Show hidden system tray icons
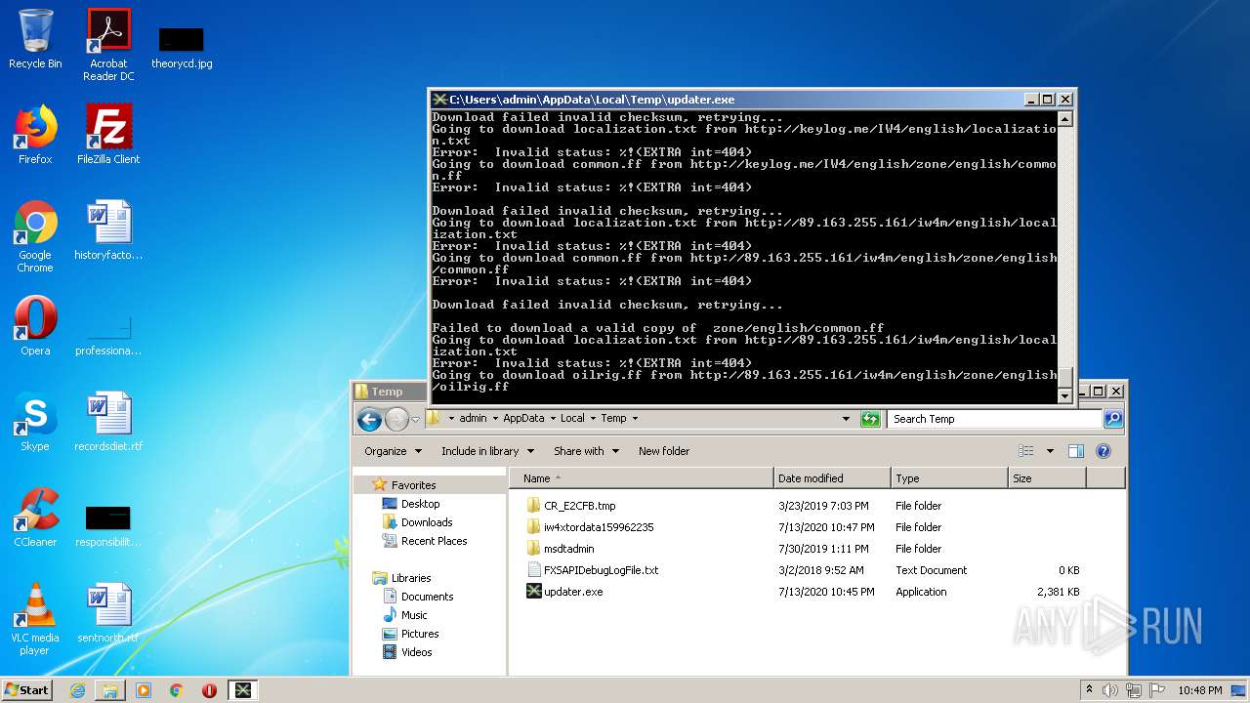 pos(1090,689)
